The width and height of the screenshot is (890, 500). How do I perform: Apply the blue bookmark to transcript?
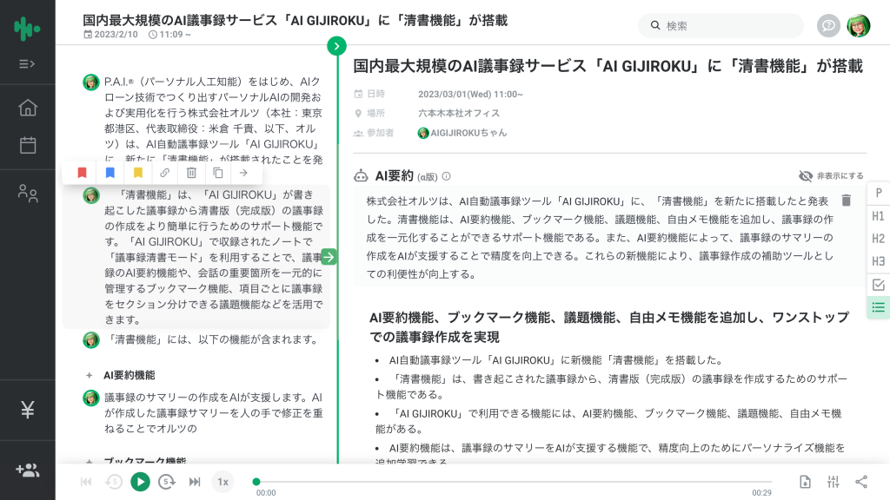110,173
